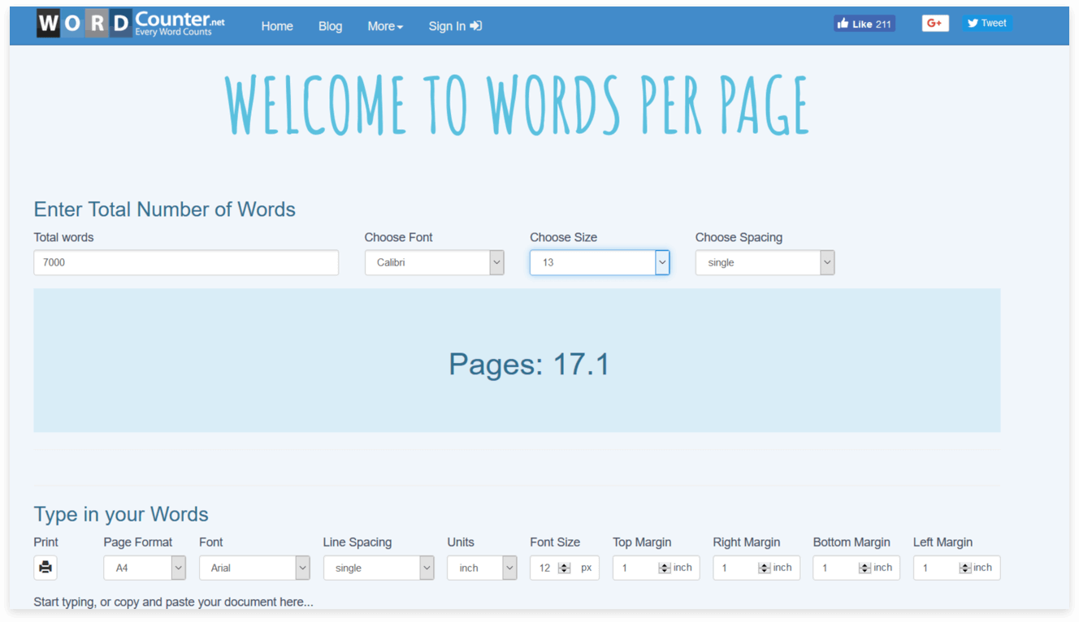Open the Home page link
The width and height of the screenshot is (1079, 622).
coord(277,26)
